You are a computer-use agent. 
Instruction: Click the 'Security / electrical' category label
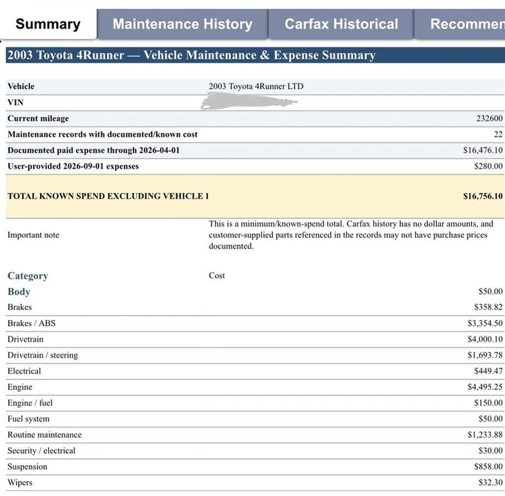point(41,451)
